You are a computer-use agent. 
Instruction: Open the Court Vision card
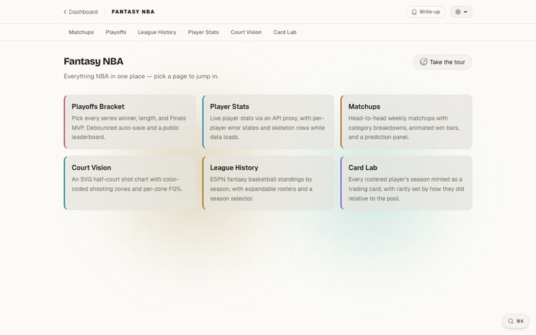tap(130, 183)
